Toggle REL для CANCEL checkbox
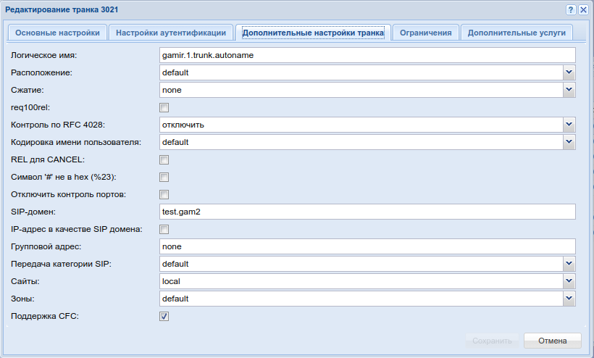The height and width of the screenshot is (358, 594). coord(164,159)
